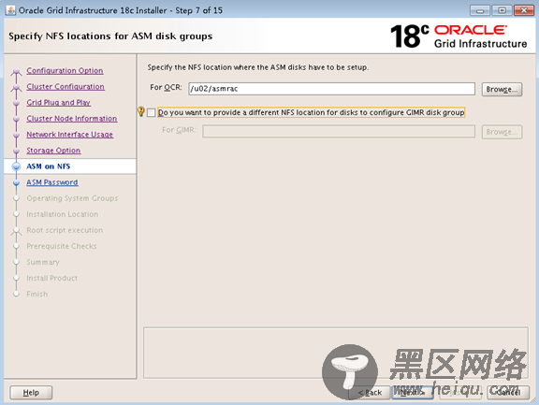The height and width of the screenshot is (405, 539).
Task: Go to the Cluster Configuration step
Action: click(x=66, y=87)
